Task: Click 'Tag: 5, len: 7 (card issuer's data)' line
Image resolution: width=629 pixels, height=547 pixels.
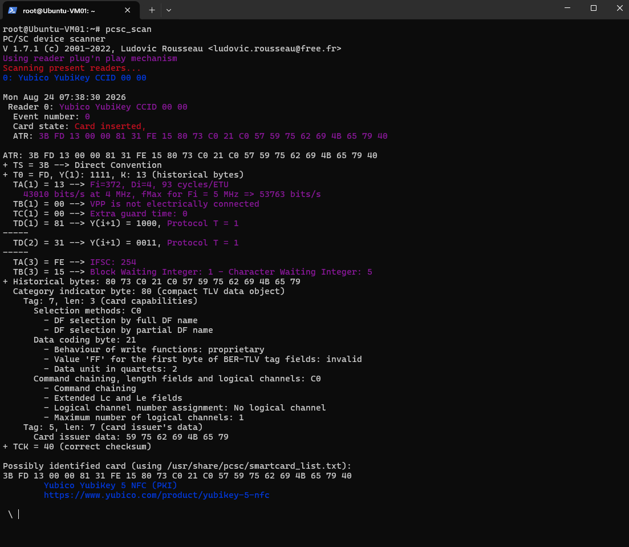Action: 113,427
